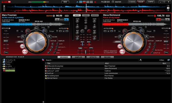Toggle KEYLOCK lock on the right deck

pos(170,28)
